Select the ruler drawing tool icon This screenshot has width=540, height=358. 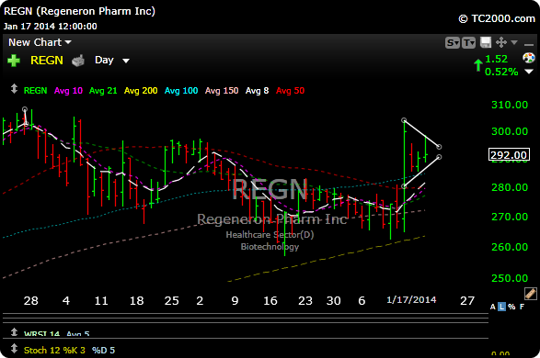[531, 294]
